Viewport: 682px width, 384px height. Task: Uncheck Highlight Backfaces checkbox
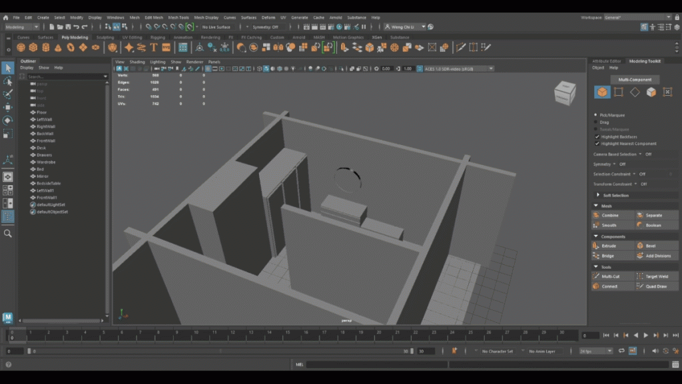pyautogui.click(x=597, y=136)
